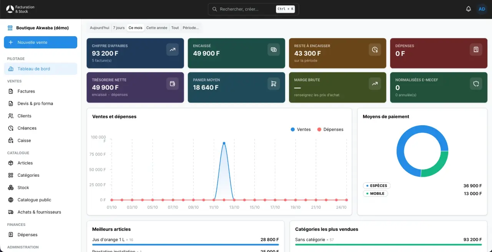Click the cash icon on Encaissé card
This screenshot has height=252, width=492.
[x=274, y=50]
